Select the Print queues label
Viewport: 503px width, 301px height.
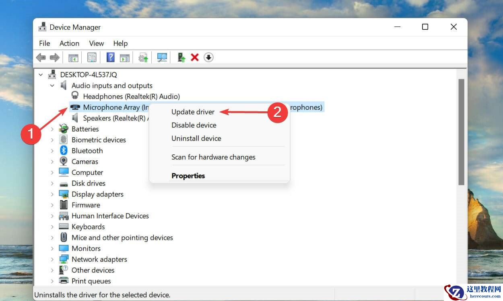point(91,281)
